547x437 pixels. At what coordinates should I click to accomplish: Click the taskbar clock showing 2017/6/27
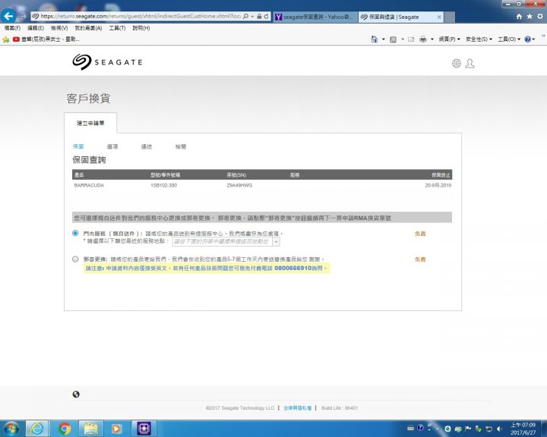click(x=523, y=429)
